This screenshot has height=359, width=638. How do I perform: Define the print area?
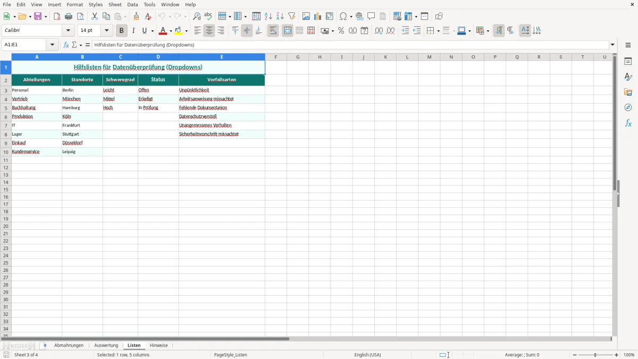point(397,16)
